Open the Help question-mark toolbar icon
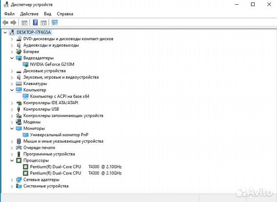Viewport: 277px width, 202px height. tap(35, 22)
